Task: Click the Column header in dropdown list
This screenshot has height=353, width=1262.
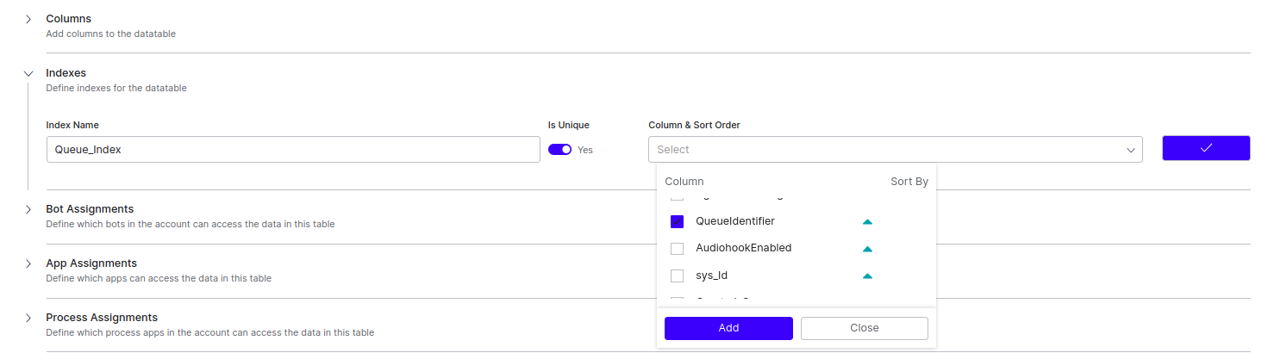Action: (x=684, y=182)
